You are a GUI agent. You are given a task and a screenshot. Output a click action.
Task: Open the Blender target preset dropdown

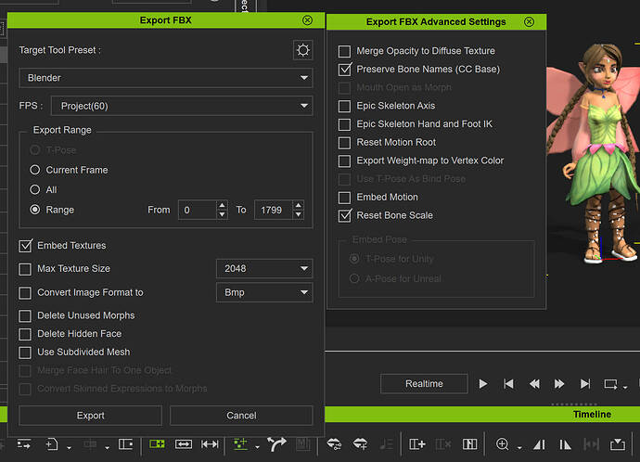coord(166,78)
